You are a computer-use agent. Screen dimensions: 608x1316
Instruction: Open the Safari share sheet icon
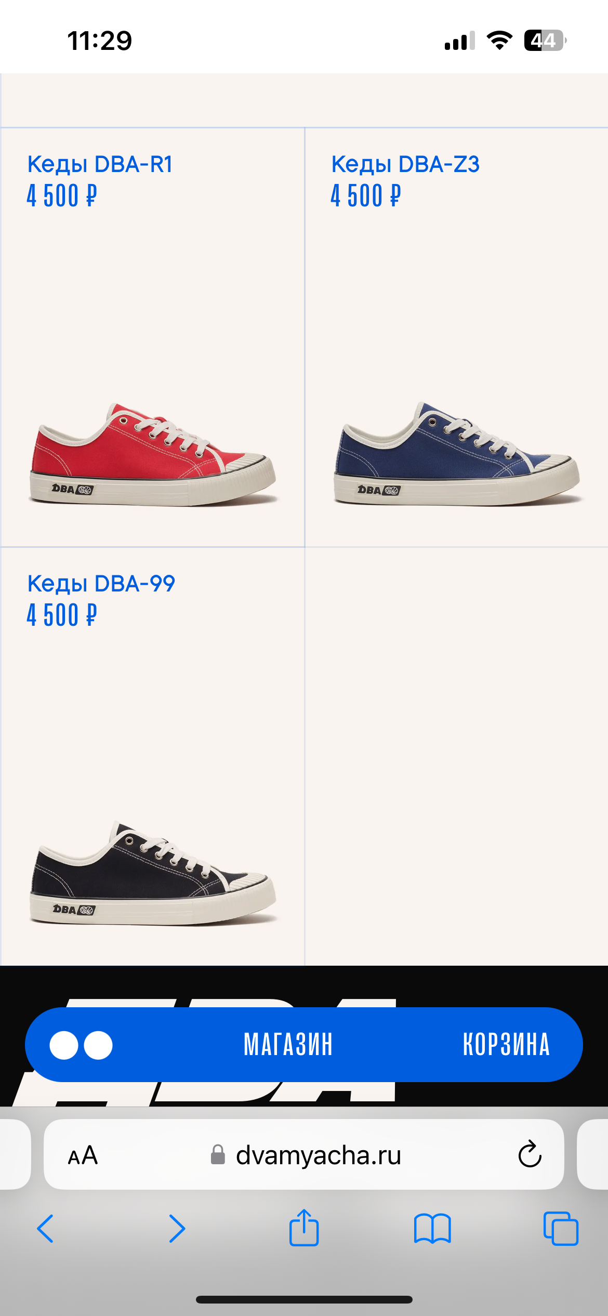(x=304, y=1227)
